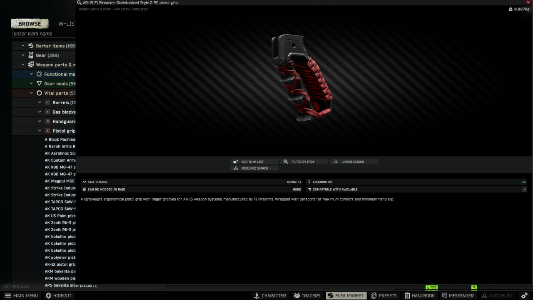Collapse the Gear category chevron
The width and height of the screenshot is (533, 300).
pyautogui.click(x=23, y=55)
